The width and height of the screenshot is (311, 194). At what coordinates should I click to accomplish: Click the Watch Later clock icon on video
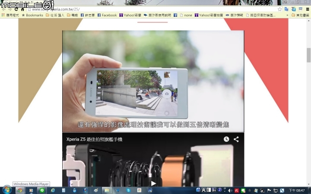(226, 139)
